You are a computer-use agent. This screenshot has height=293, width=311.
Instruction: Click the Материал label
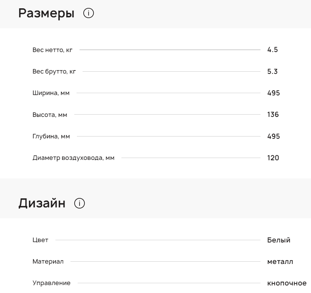pyautogui.click(x=48, y=262)
